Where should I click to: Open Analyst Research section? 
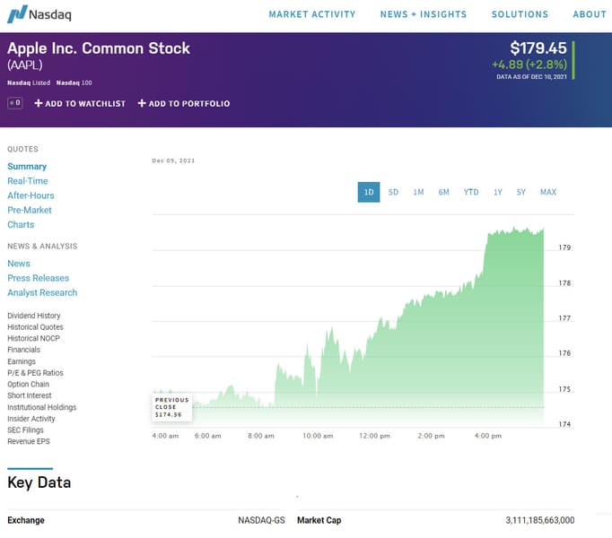42,292
